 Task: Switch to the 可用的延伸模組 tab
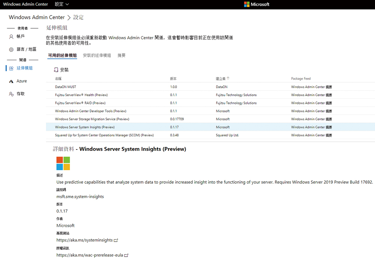pyautogui.click(x=62, y=55)
